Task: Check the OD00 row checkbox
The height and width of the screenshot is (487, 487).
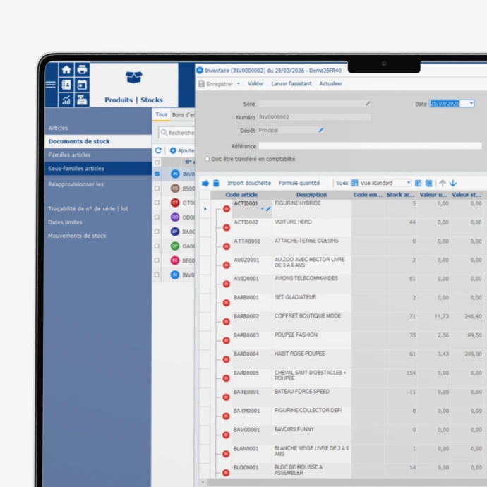Action: pos(157,217)
